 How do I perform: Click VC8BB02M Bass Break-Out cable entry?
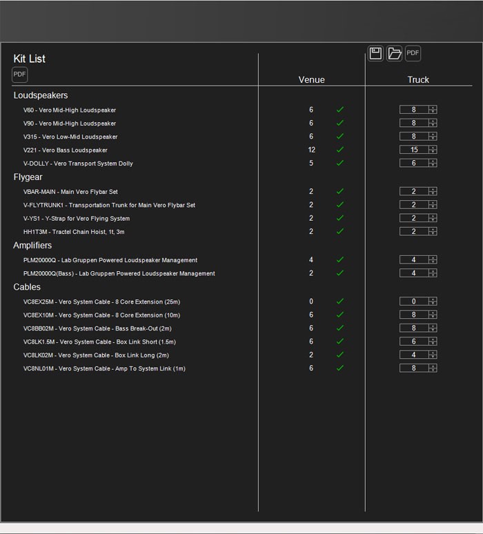point(97,328)
